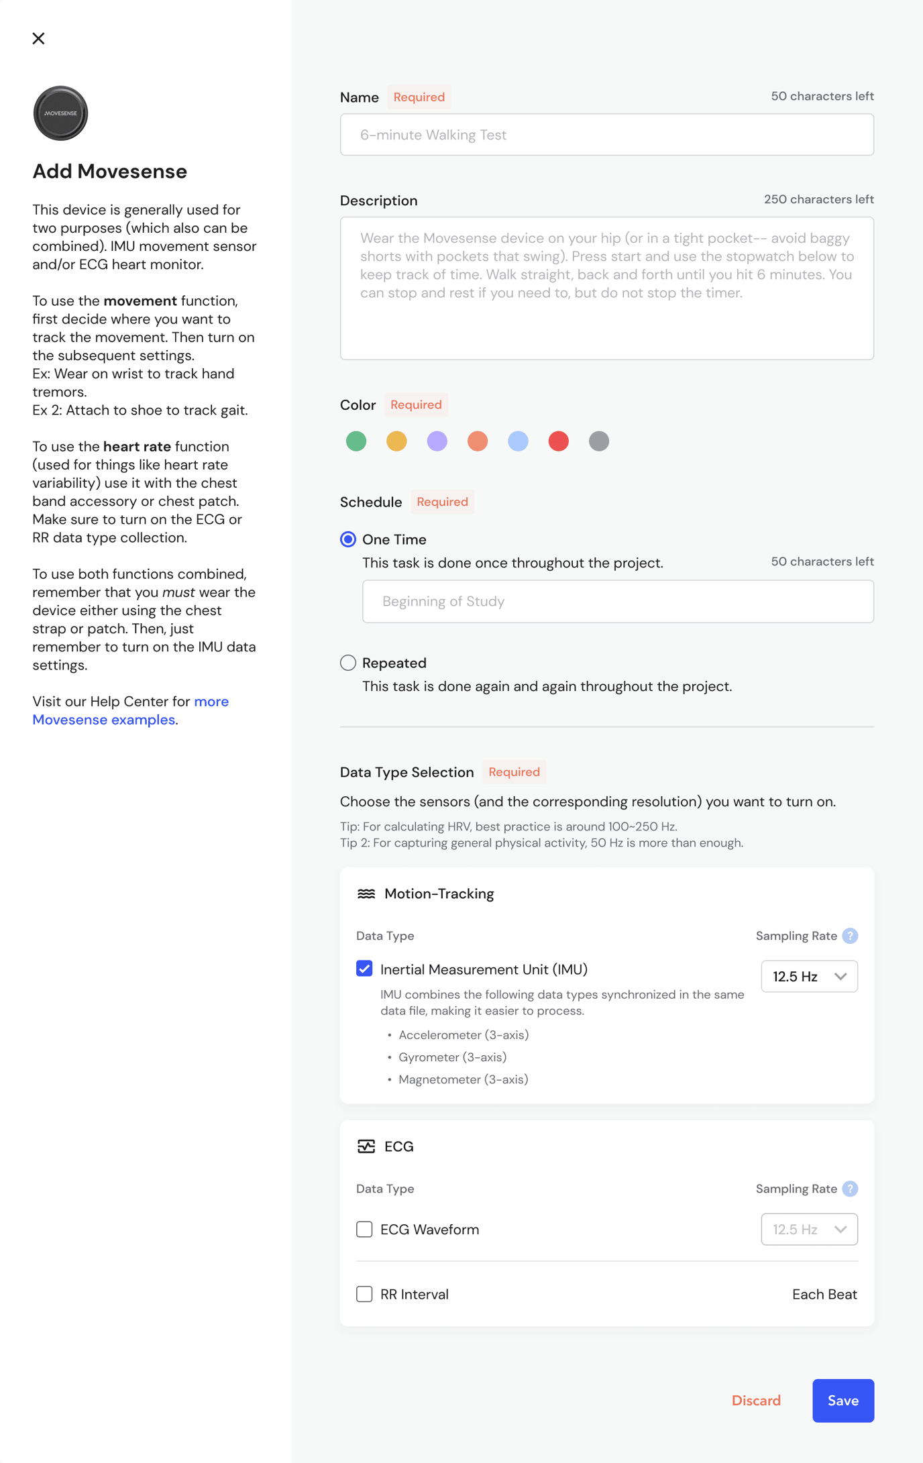
Task: Select the red color swatch
Action: pyautogui.click(x=558, y=441)
